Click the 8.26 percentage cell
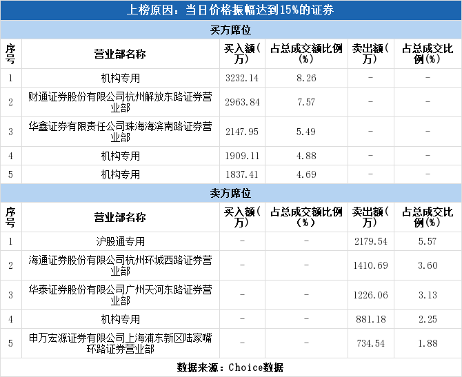Viewport: 462px width, 377px height. (306, 78)
